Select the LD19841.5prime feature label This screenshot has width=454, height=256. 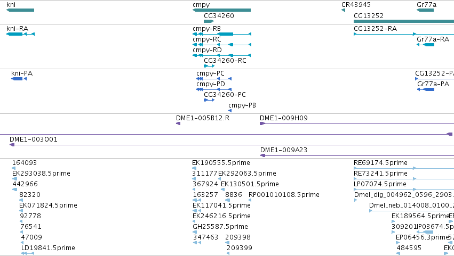tap(48, 248)
